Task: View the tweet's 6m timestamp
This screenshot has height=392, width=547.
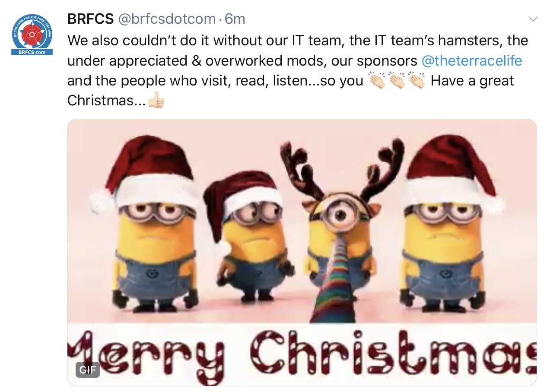Action: 235,19
